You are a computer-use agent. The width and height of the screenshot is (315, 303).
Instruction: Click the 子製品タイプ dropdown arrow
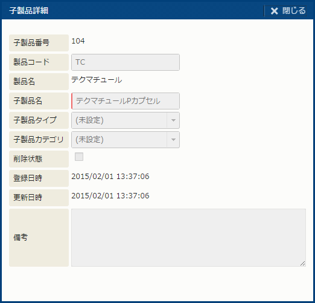coord(173,120)
